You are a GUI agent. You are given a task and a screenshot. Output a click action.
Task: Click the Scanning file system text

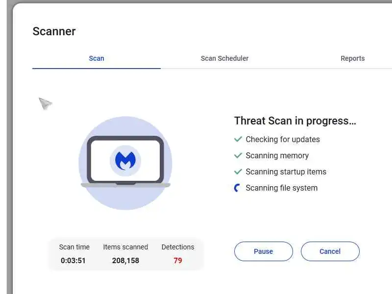pos(281,188)
